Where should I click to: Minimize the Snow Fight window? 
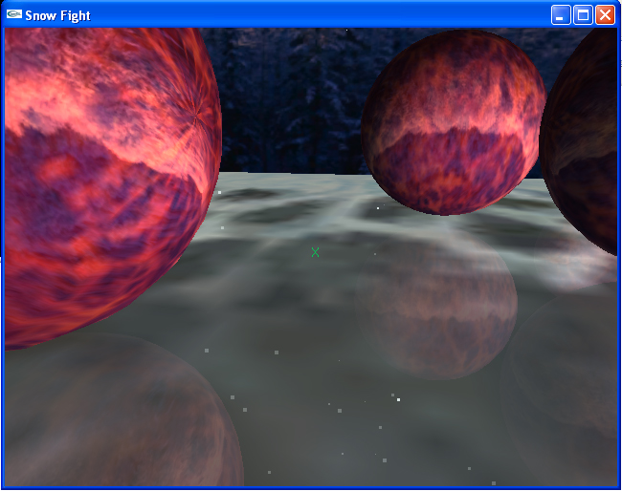(561, 15)
